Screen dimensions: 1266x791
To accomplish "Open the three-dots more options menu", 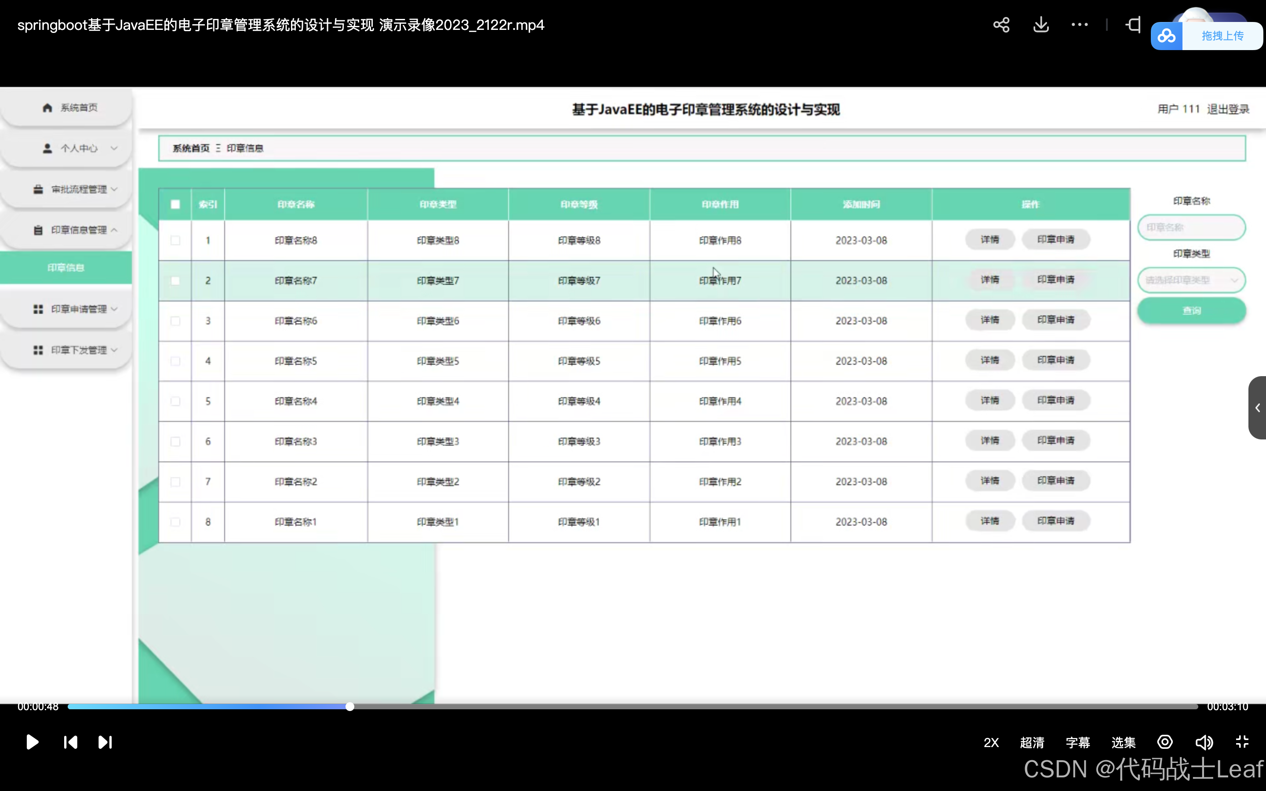I will click(1079, 25).
